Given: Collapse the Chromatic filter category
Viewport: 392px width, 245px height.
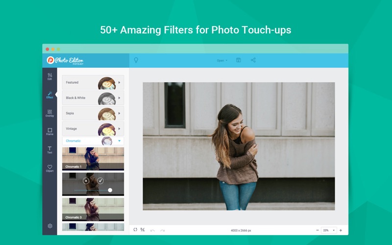Looking at the screenshot, I should [x=93, y=141].
